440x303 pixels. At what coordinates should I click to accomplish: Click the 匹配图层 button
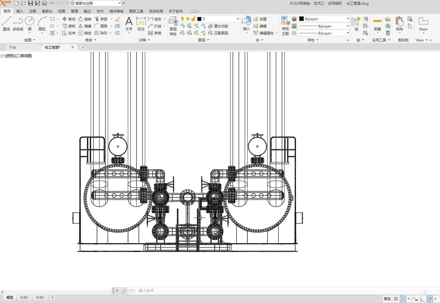tap(218, 33)
